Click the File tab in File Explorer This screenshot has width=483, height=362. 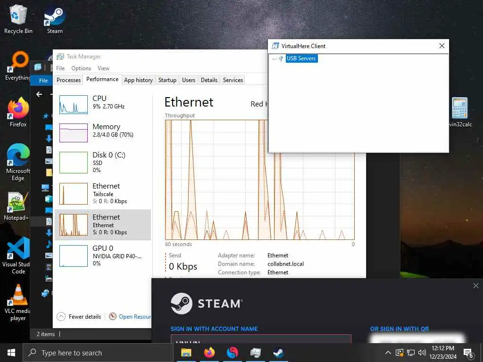[43, 80]
